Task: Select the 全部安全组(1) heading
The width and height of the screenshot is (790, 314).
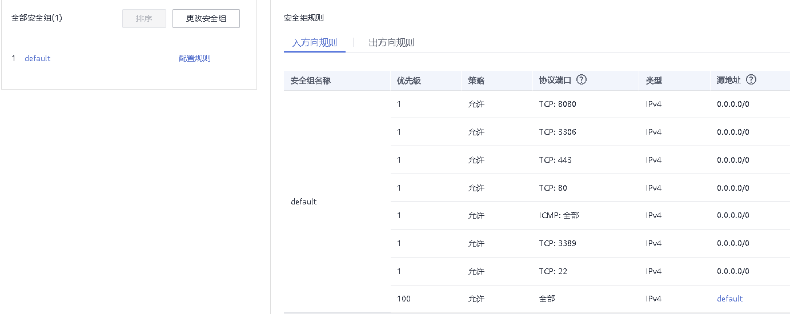Action: (37, 18)
